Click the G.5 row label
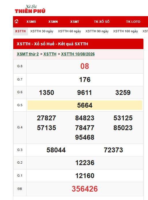Image resolution: width=148 pixels, height=200 pixels. [20, 105]
